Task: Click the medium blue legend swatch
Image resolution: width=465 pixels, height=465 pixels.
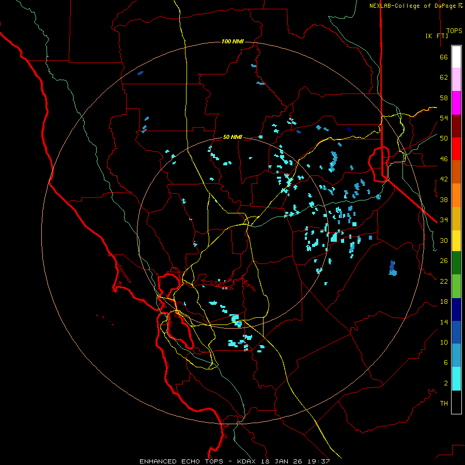Action: click(456, 332)
